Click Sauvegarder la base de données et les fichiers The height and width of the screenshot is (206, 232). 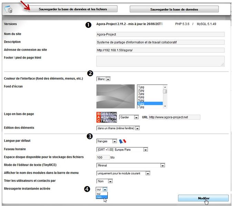(73, 9)
